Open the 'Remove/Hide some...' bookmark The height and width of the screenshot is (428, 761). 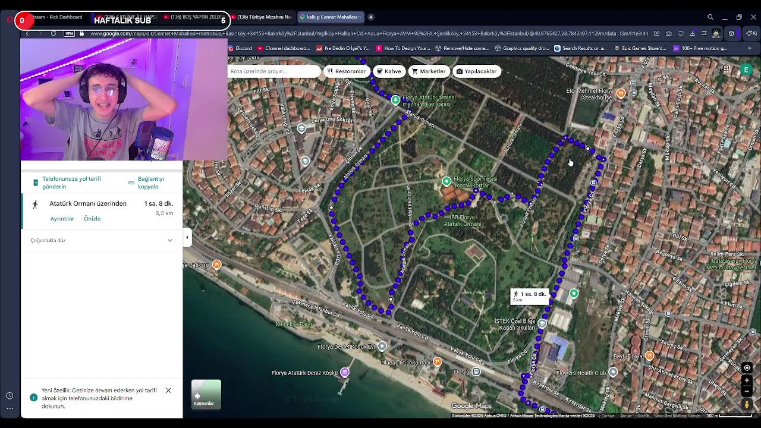[461, 48]
